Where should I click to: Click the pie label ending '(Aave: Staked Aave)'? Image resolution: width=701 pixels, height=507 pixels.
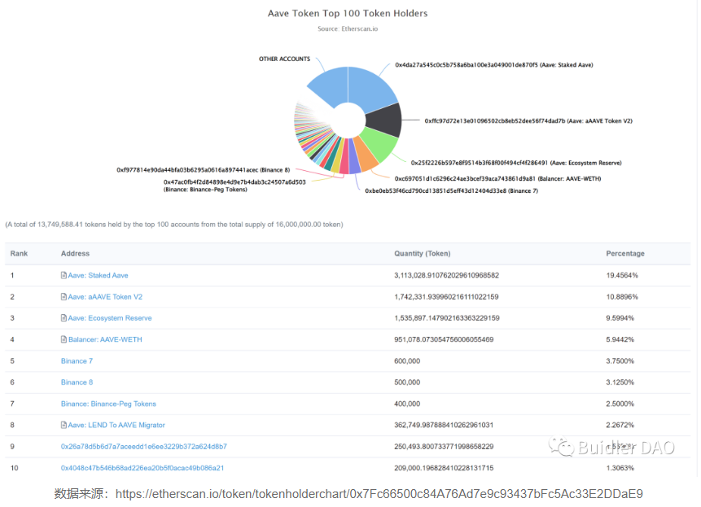pyautogui.click(x=494, y=65)
